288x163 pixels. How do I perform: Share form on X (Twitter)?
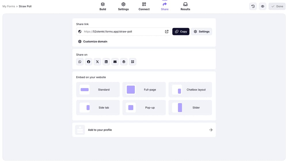point(97,62)
